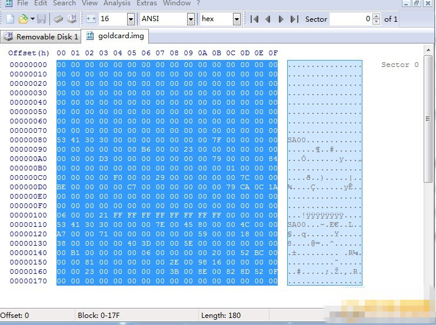Image resolution: width=436 pixels, height=325 pixels.
Task: Click hex byte BC in row 00000140
Action: (259, 253)
